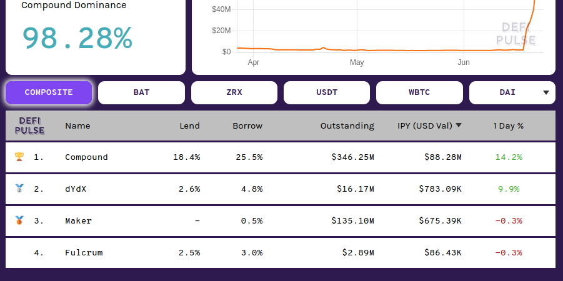
Task: Sort table by Lend column header
Action: coord(189,126)
